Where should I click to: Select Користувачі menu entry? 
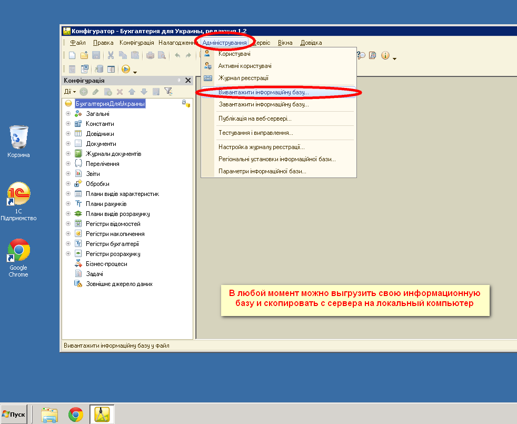coord(279,54)
